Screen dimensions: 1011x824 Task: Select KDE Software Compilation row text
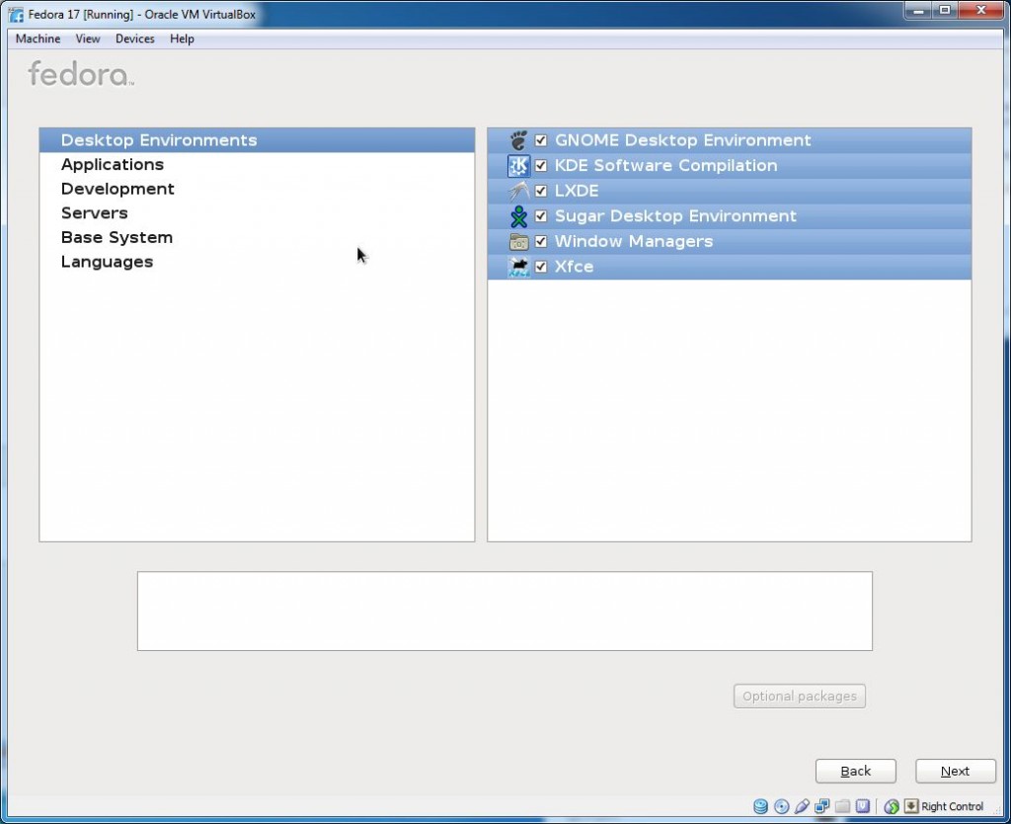click(x=666, y=166)
